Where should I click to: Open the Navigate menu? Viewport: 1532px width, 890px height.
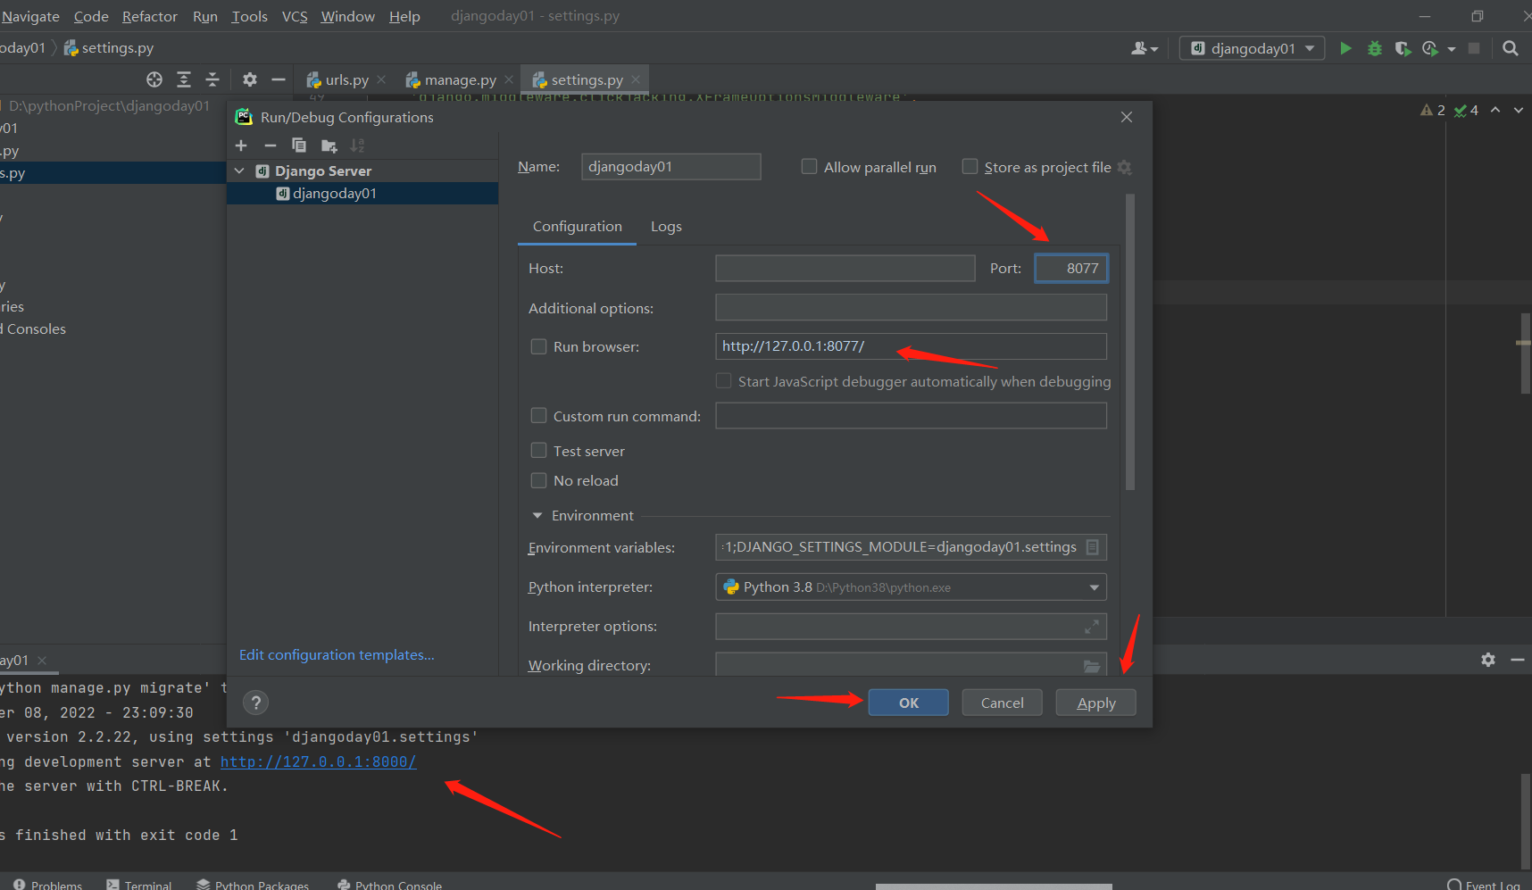(x=31, y=16)
